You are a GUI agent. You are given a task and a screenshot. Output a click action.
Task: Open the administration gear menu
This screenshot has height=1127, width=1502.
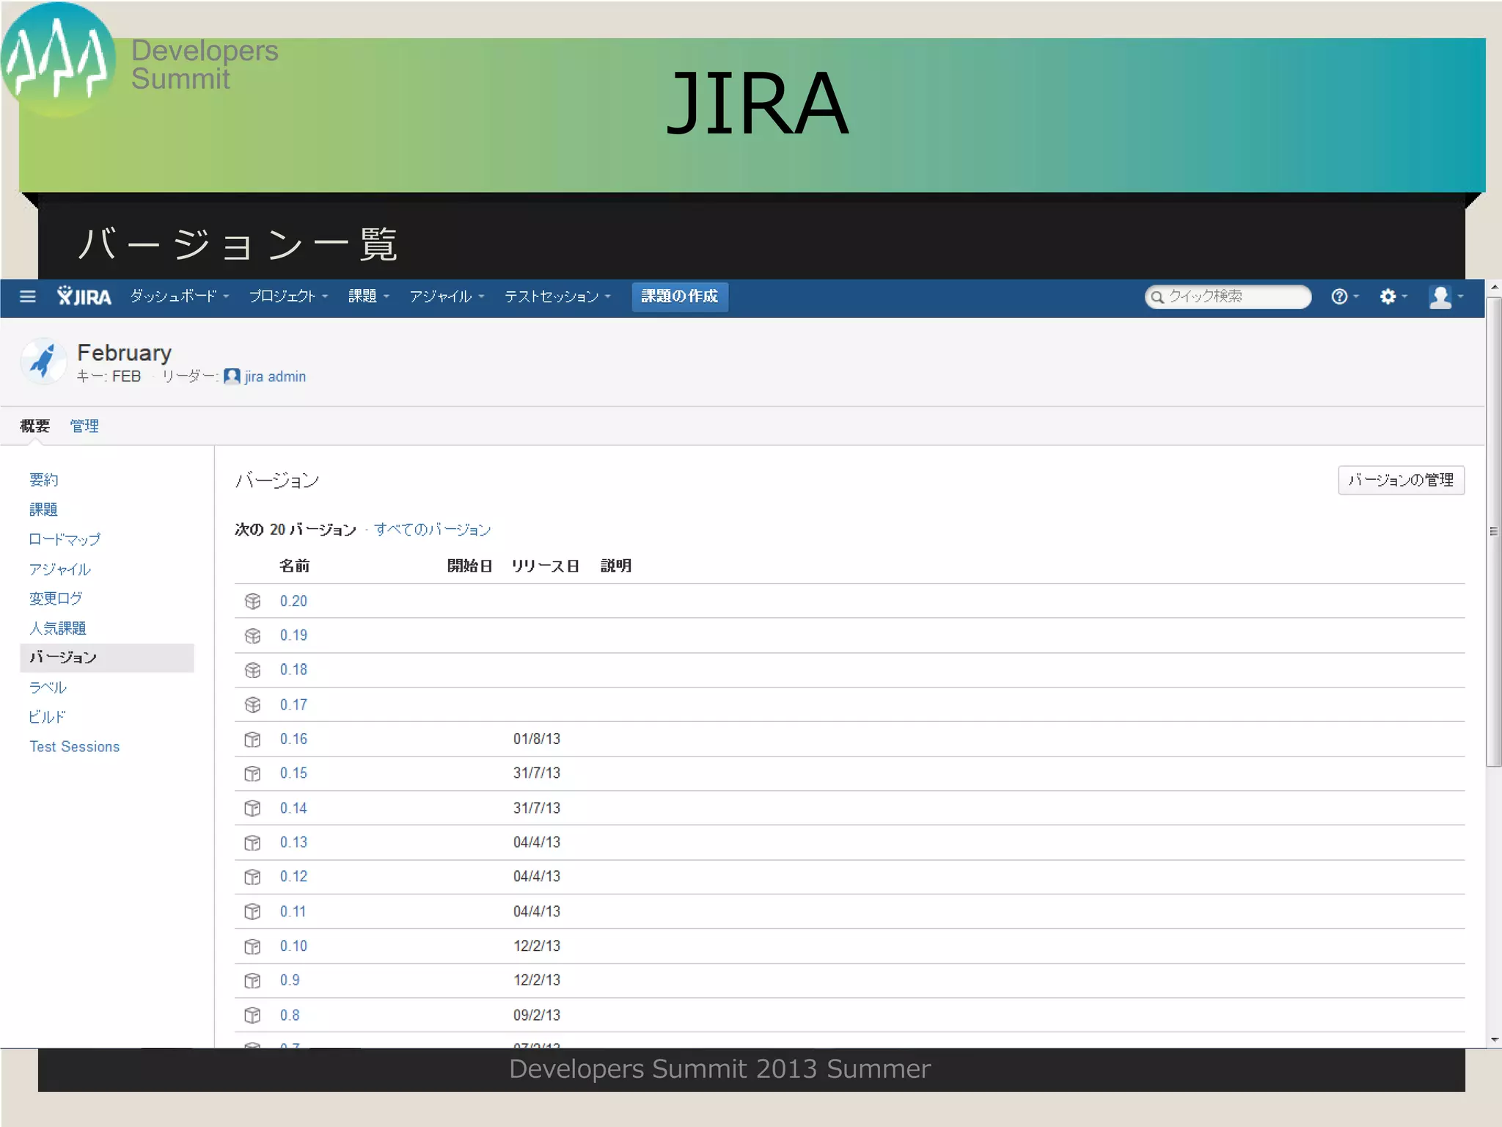click(1393, 296)
